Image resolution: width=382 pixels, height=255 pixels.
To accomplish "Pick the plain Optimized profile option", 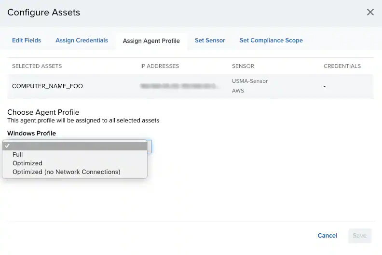I will (27, 163).
